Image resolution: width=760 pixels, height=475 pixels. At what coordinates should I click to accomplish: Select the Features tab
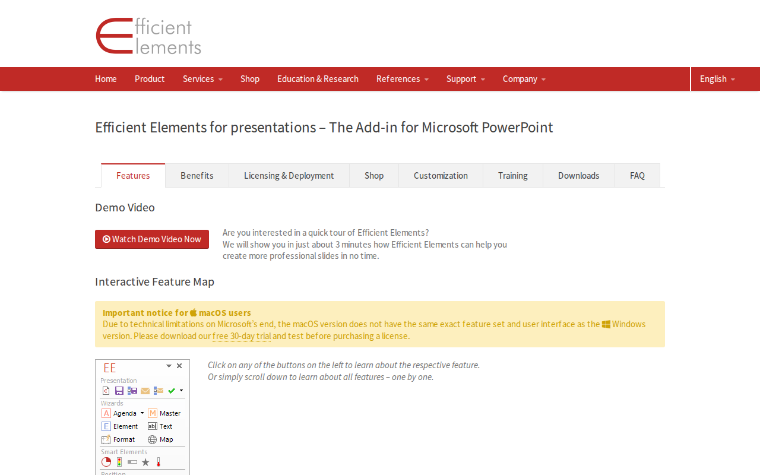[x=133, y=176]
